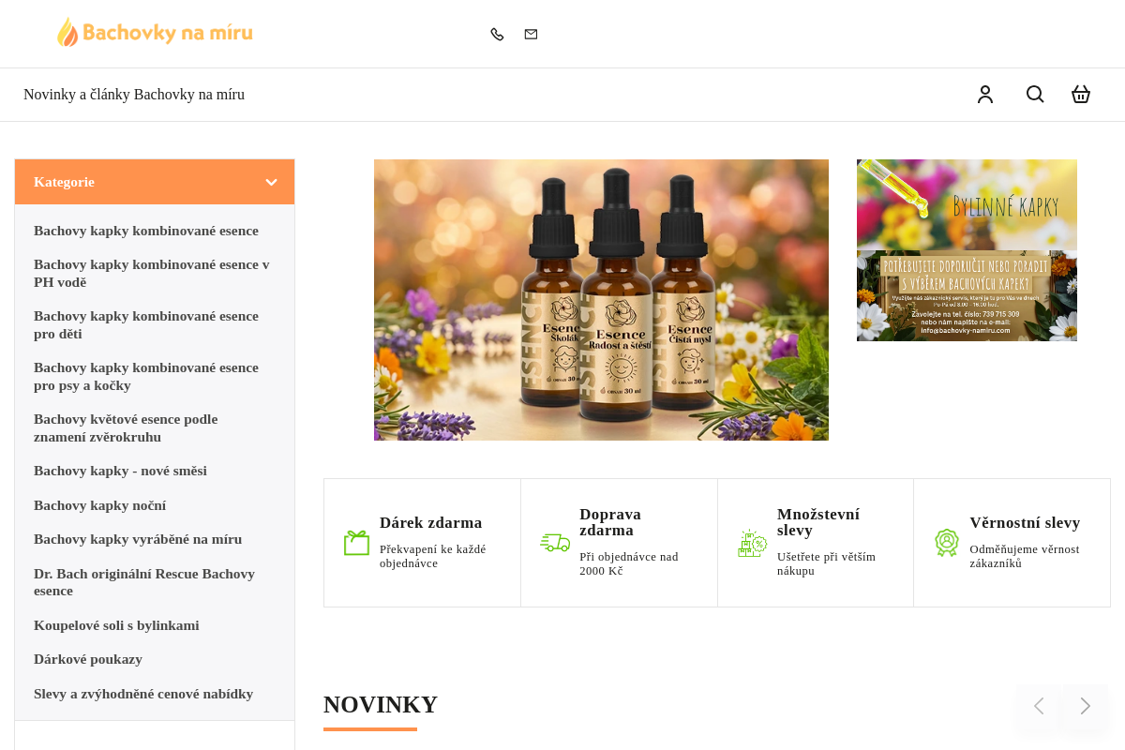
Task: Open Novinky a články Bachovky na míru
Action: (x=134, y=94)
